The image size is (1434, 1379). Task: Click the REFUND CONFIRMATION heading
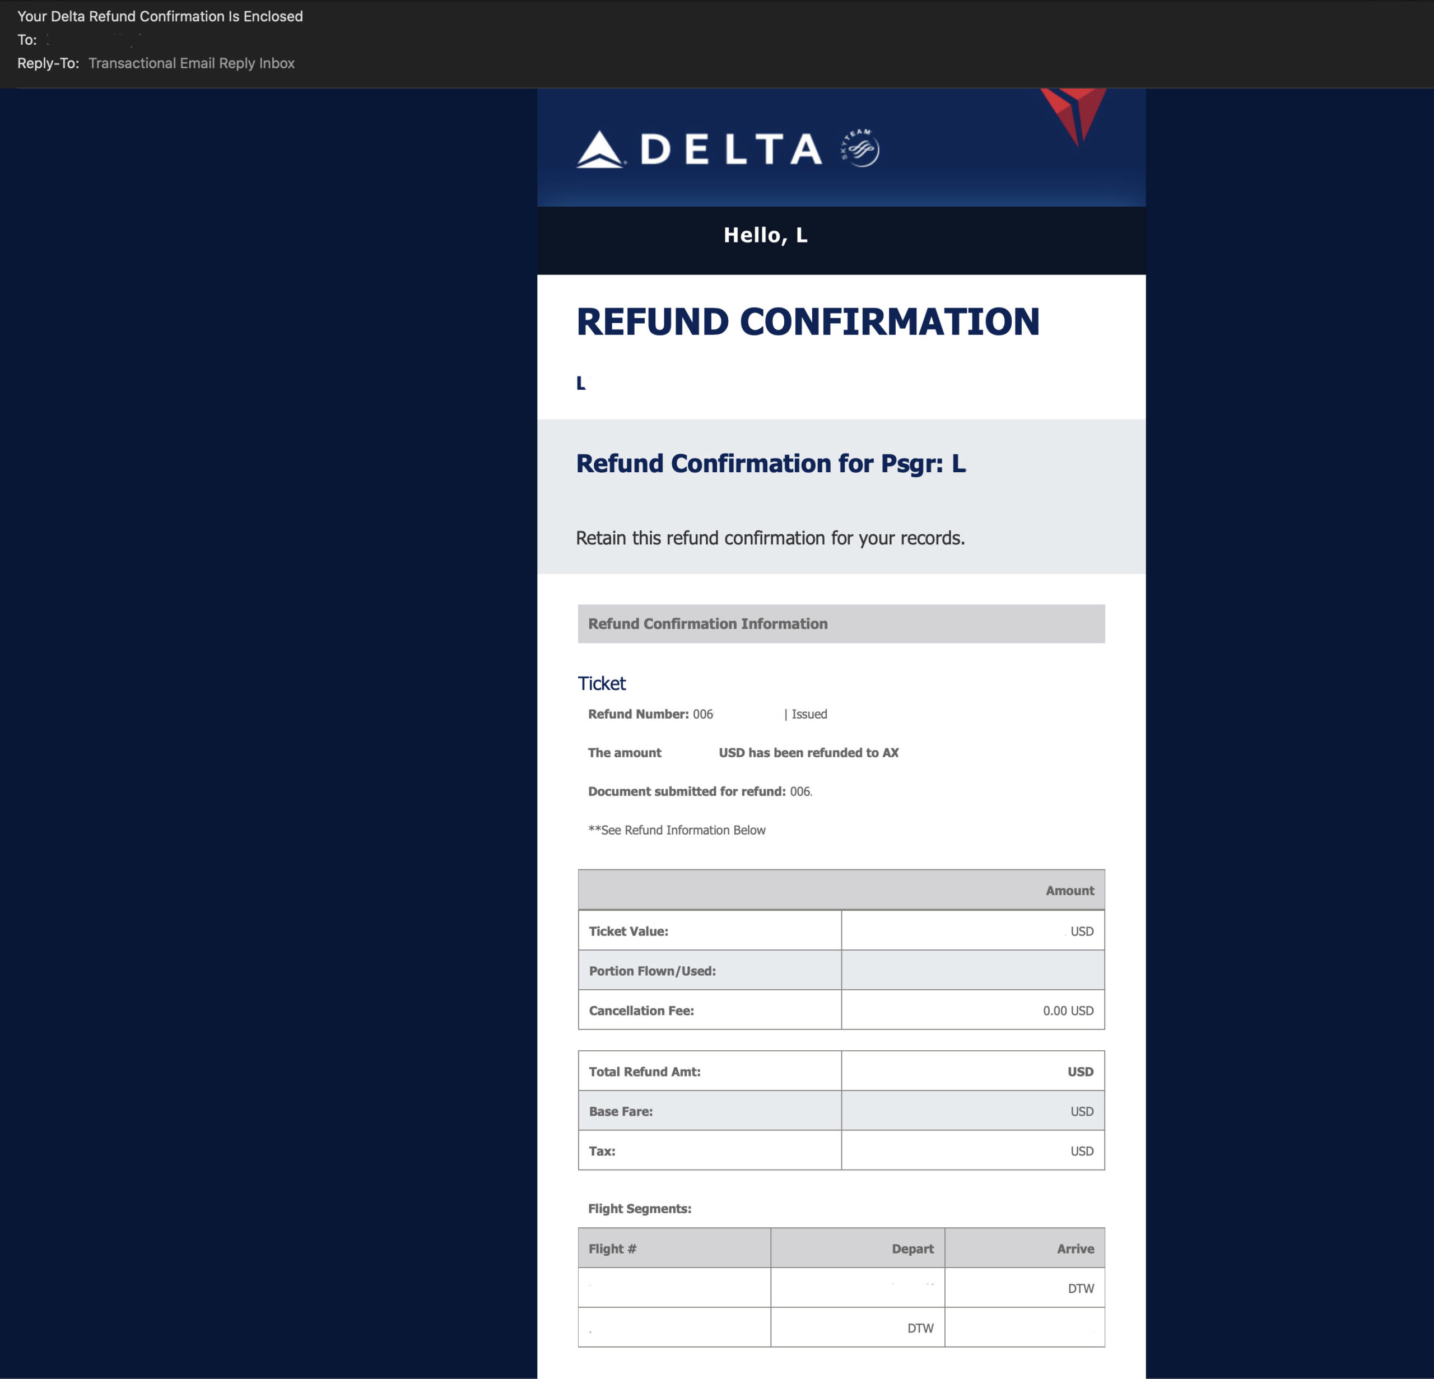point(807,322)
